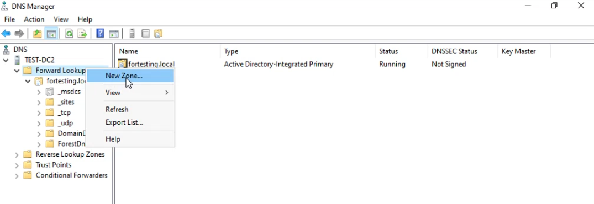Click the Up One Level folder icon
The height and width of the screenshot is (204, 594).
coord(37,34)
